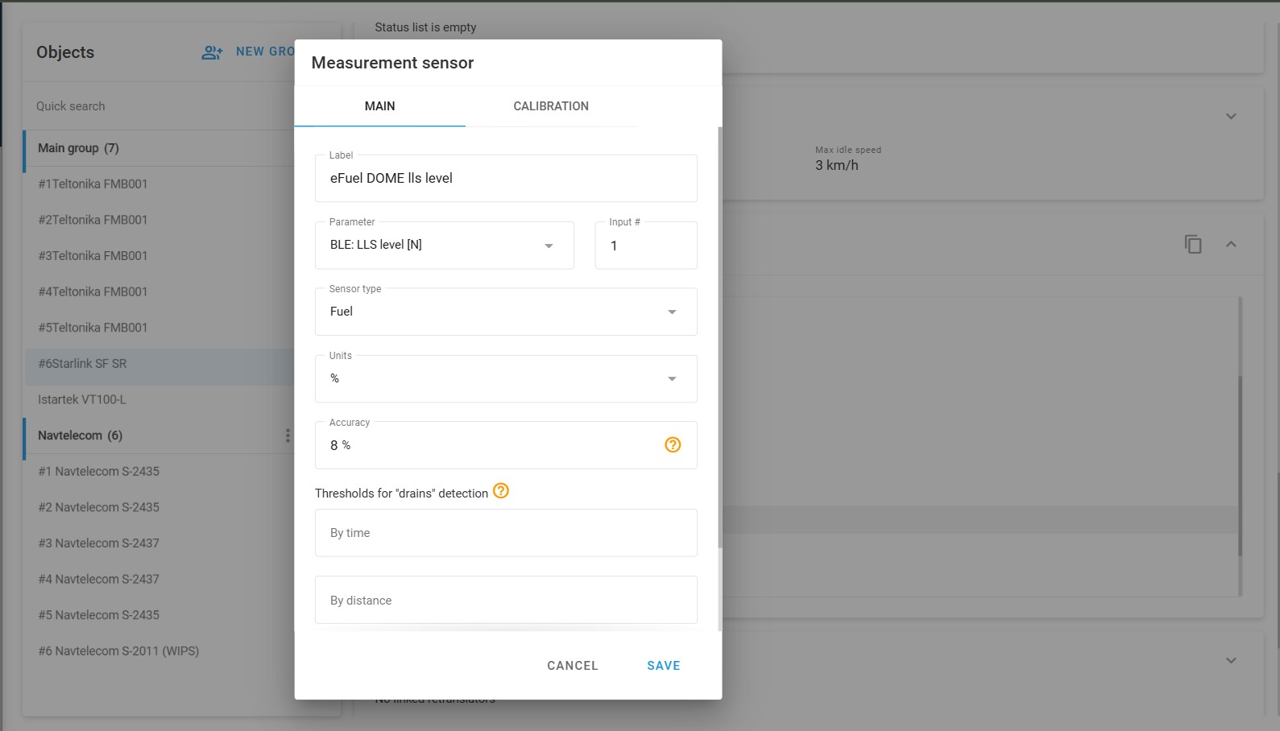Select the Main group (7) header
The height and width of the screenshot is (731, 1280).
tap(159, 148)
